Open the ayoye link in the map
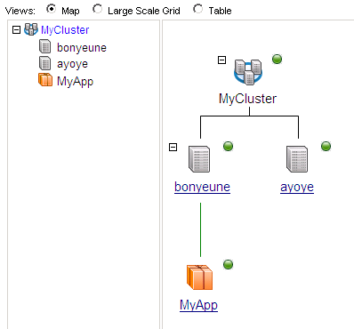Viewport: 354px width, 329px height. pyautogui.click(x=297, y=188)
